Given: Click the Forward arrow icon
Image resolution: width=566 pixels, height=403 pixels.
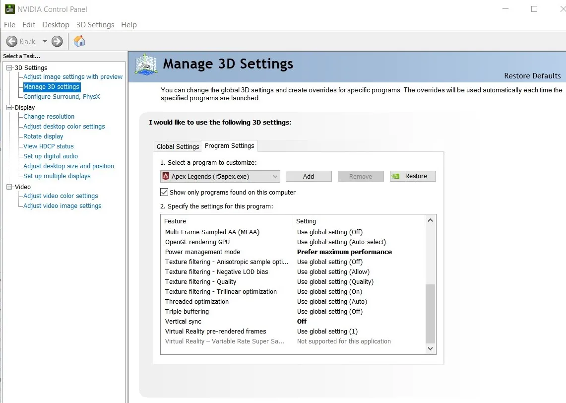Looking at the screenshot, I should 57,42.
